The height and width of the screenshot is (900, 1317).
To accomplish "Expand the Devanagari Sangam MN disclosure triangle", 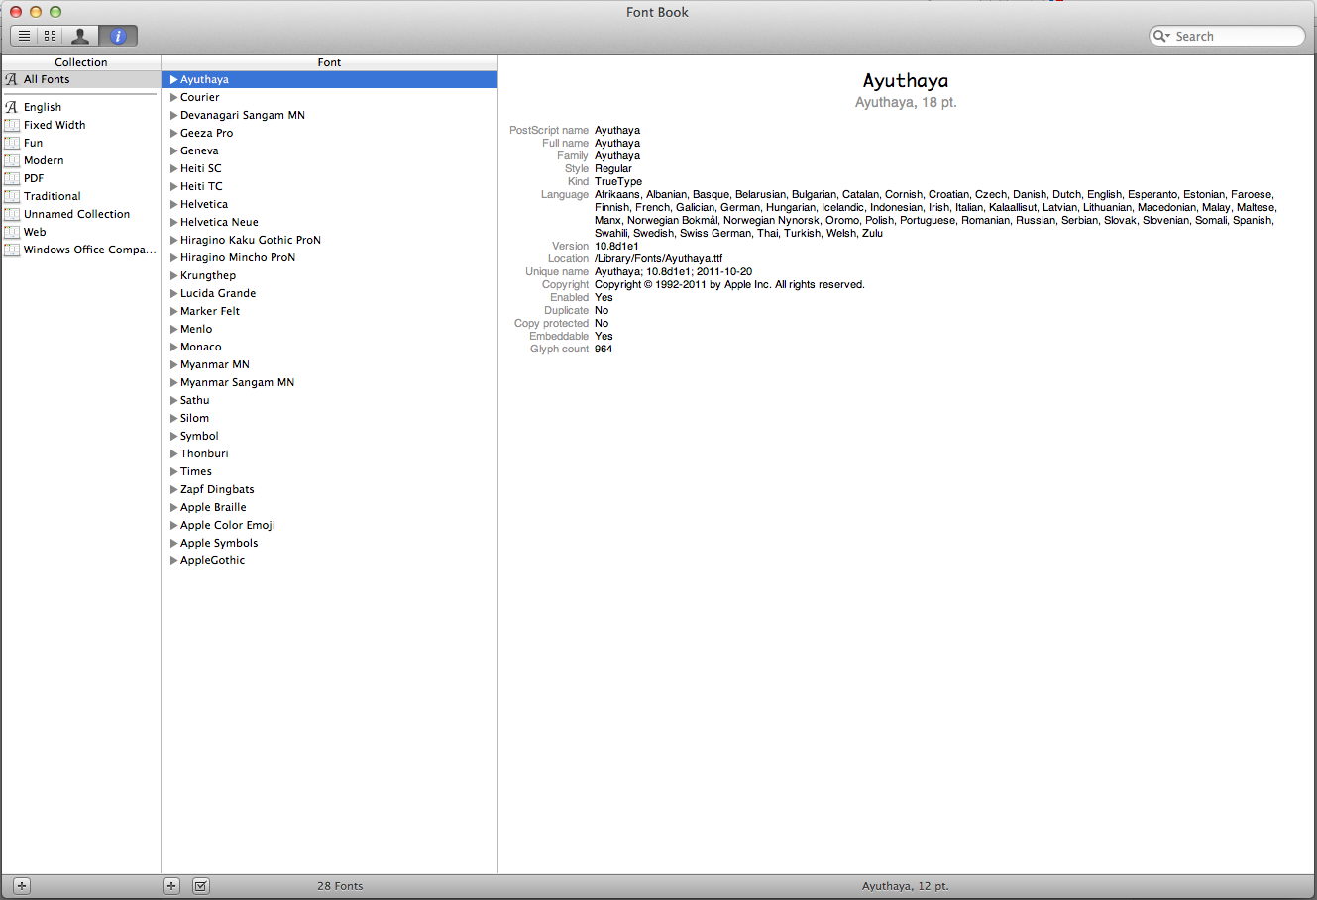I will pyautogui.click(x=173, y=115).
